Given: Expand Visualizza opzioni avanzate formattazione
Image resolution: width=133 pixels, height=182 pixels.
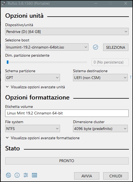Looking at the screenshot, I should (x=43, y=138).
